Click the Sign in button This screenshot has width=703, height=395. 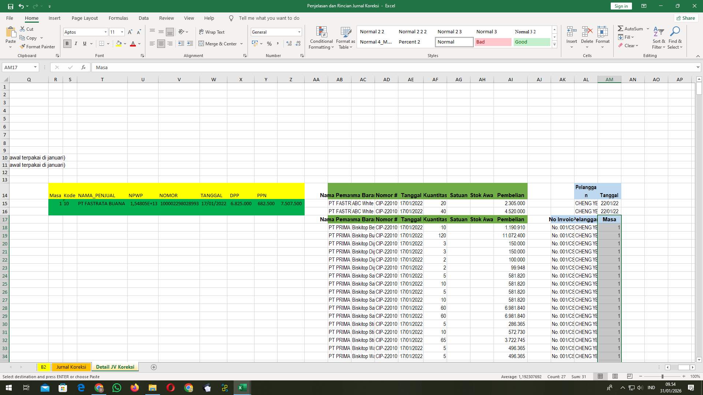coord(621,6)
